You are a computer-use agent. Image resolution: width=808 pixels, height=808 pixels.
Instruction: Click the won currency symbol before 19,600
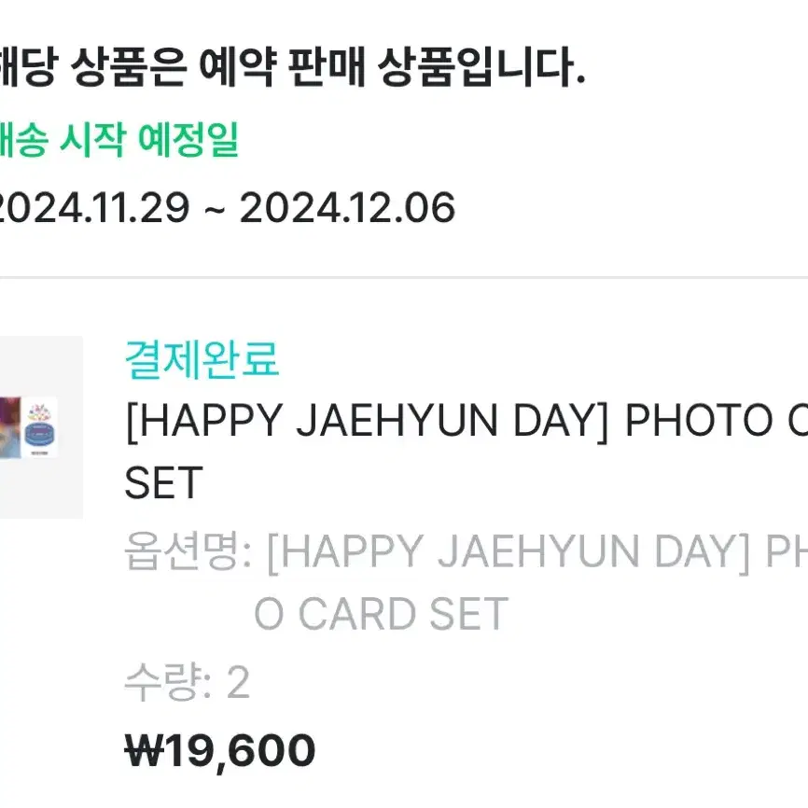pos(144,750)
